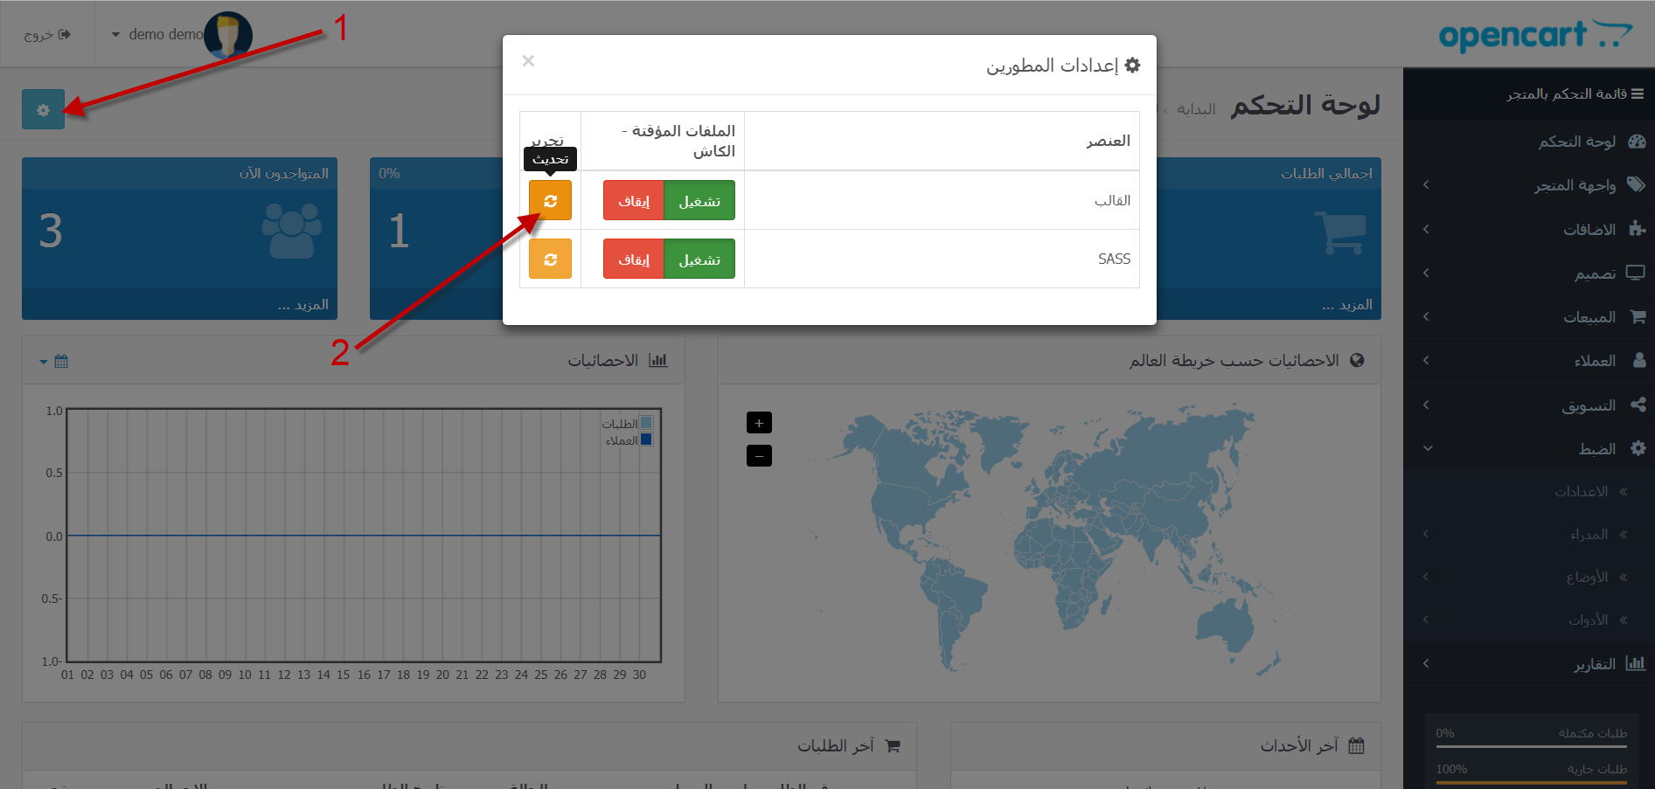Click the opencart logo
The width and height of the screenshot is (1655, 789).
tap(1535, 35)
